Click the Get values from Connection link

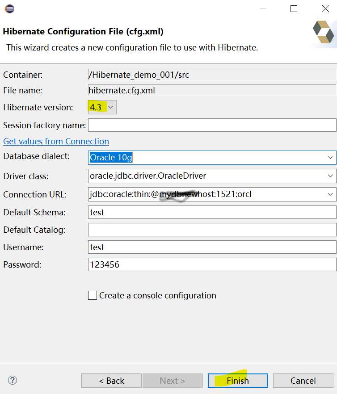56,141
